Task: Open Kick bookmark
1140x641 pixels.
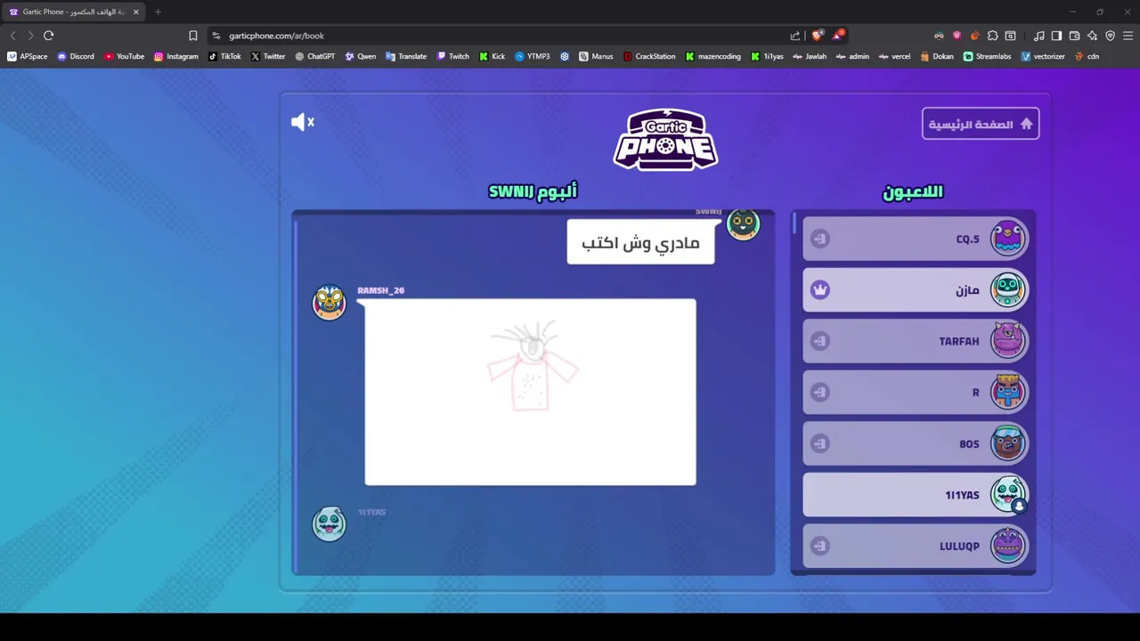Action: [x=492, y=56]
